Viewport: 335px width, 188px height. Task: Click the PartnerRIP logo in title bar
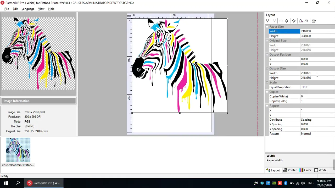point(3,3)
